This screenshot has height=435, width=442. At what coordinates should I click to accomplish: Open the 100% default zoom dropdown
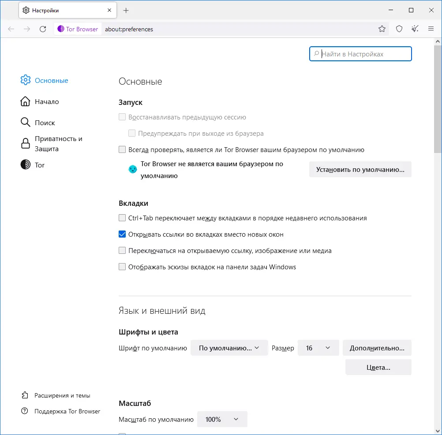pos(222,420)
